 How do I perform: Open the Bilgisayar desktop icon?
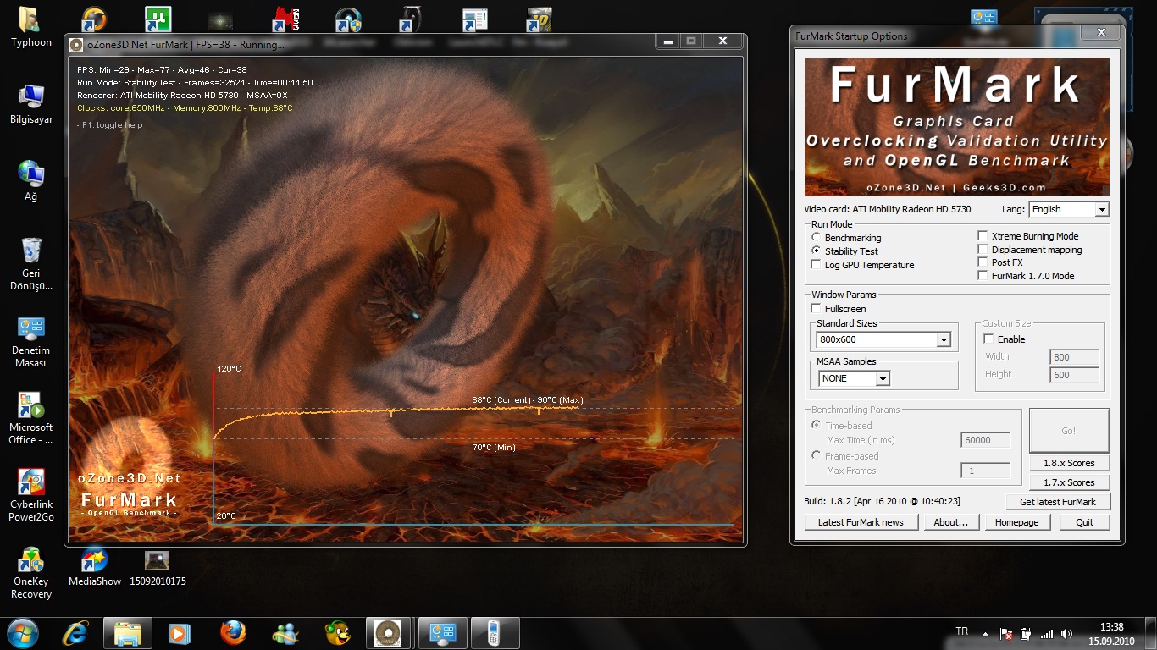[x=30, y=104]
